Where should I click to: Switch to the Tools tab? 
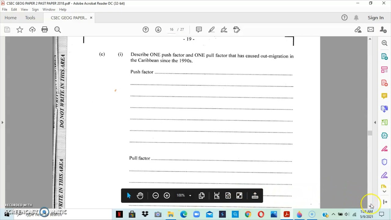[x=30, y=18]
